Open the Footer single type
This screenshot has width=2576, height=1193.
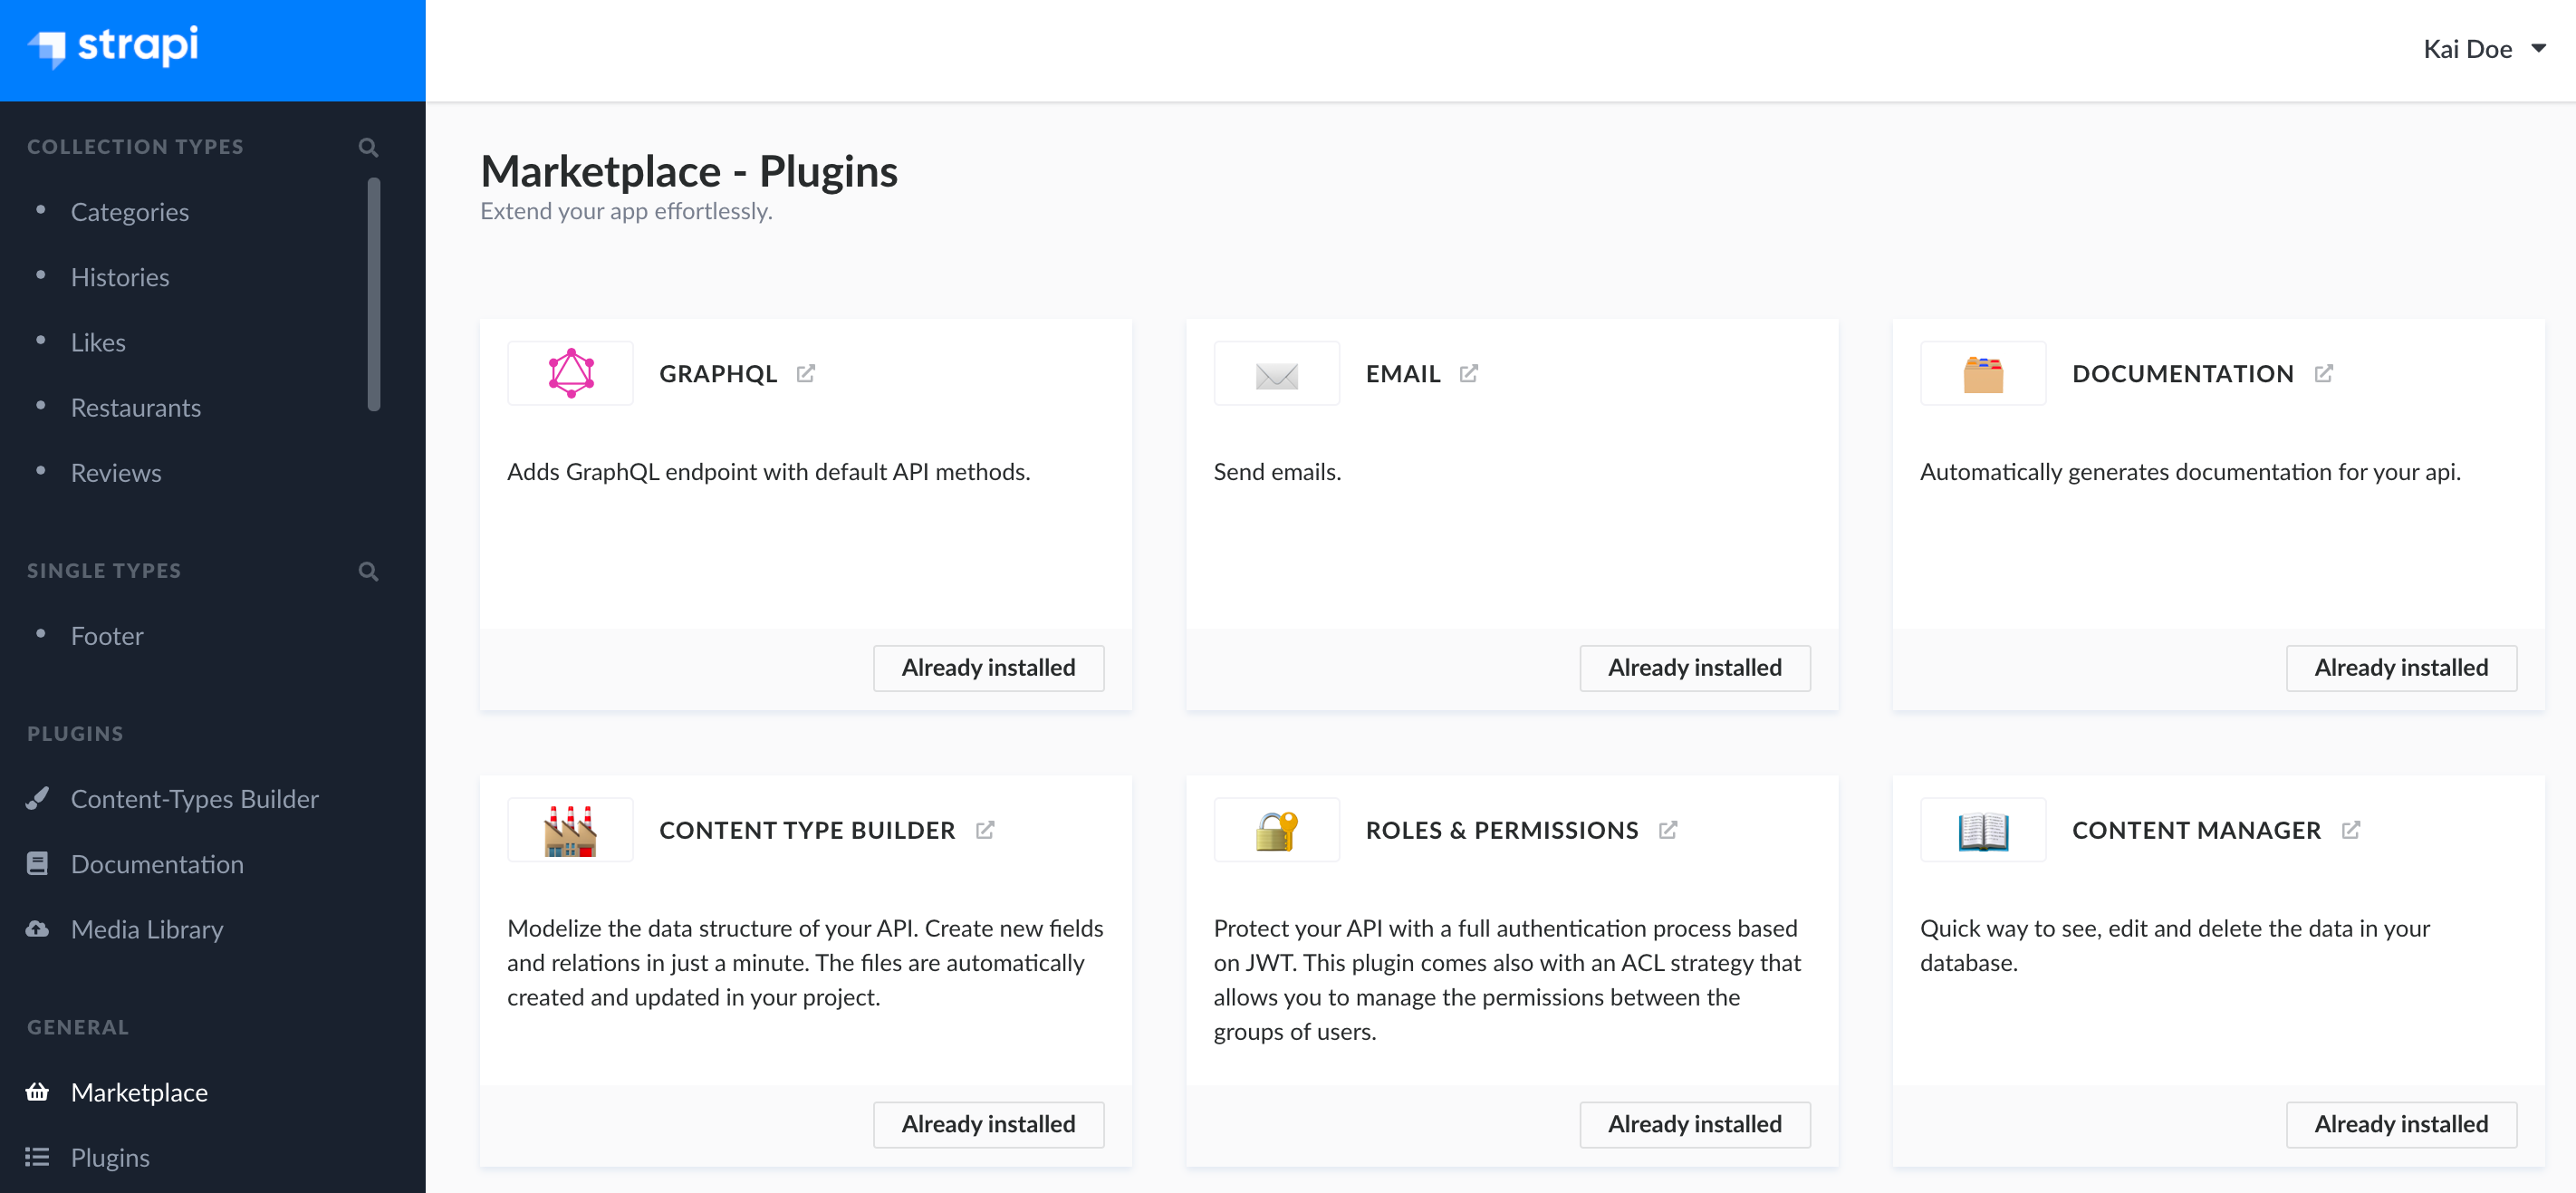pyautogui.click(x=107, y=636)
